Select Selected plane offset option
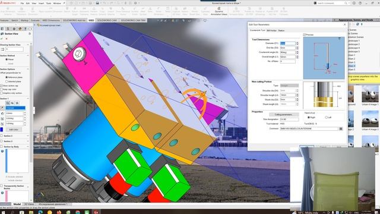This screenshot has width=380, height=214. [x=7, y=81]
